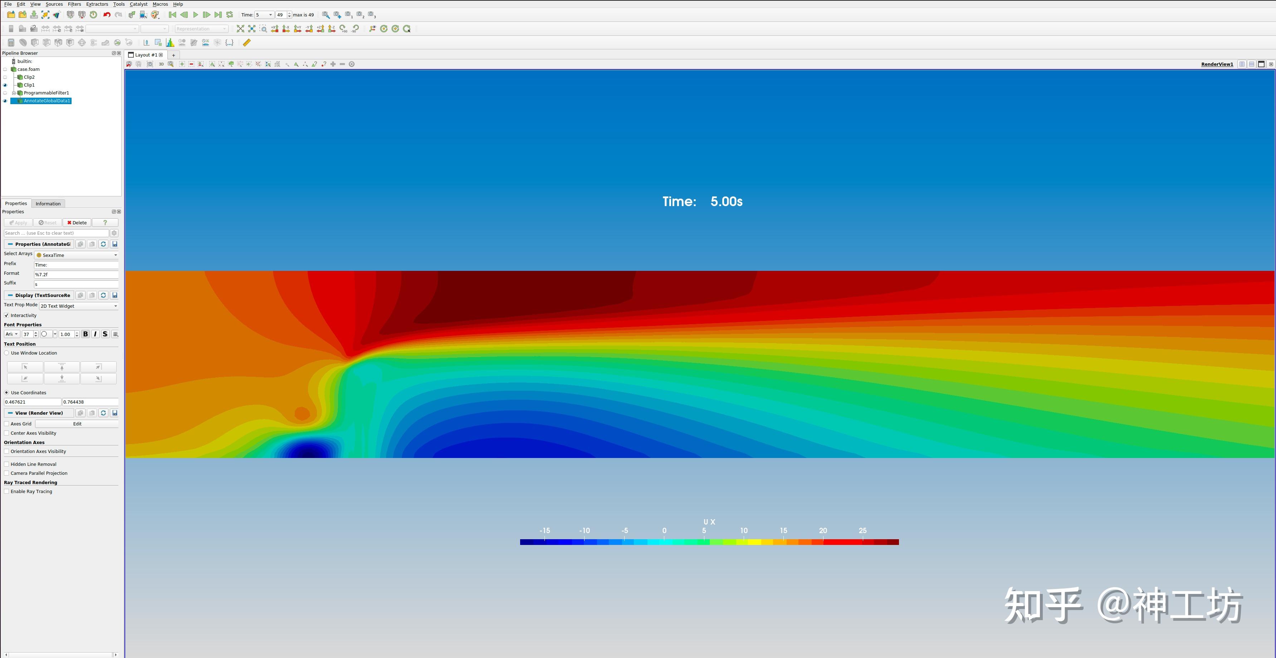Open the Representation dropdown
This screenshot has height=658, width=1276.
click(x=201, y=29)
